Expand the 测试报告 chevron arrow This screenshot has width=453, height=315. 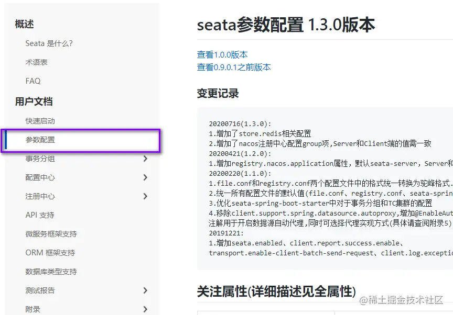145,290
